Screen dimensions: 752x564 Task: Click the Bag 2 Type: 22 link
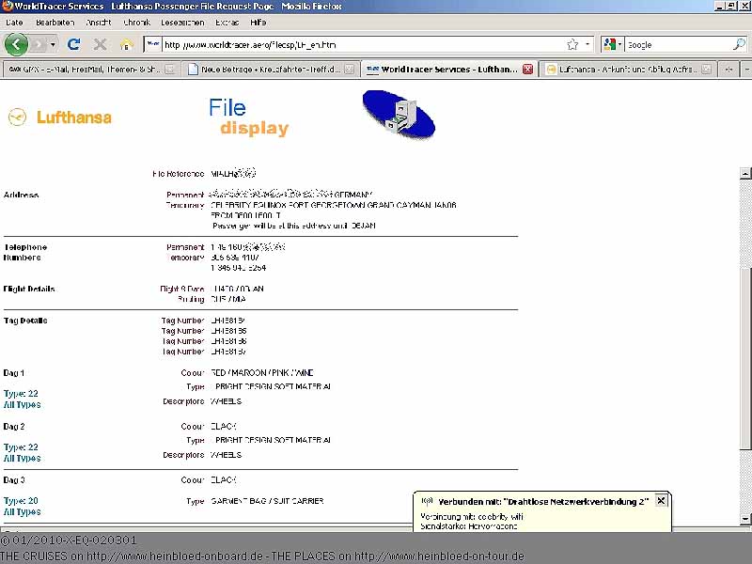[x=21, y=447]
